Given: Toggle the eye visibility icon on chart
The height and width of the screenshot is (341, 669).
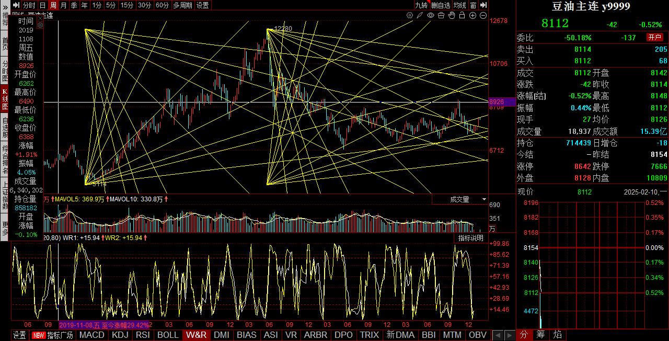Looking at the screenshot, I should click(x=431, y=16).
